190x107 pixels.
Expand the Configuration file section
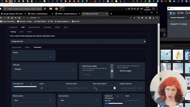(x=78, y=41)
